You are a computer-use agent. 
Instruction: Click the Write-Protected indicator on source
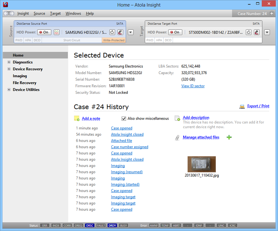tap(114, 40)
